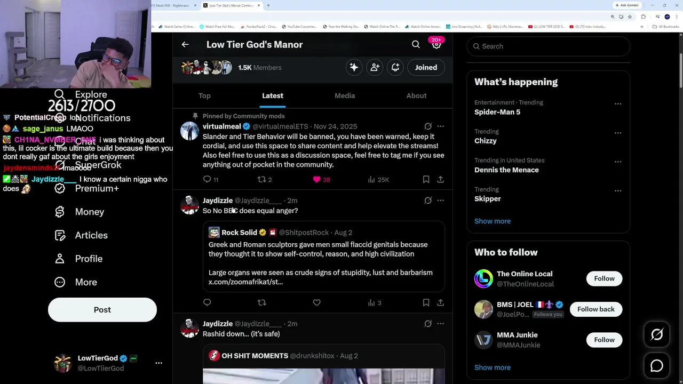Open Premium+ in the sidebar
This screenshot has height=384, width=683.
coord(87,188)
